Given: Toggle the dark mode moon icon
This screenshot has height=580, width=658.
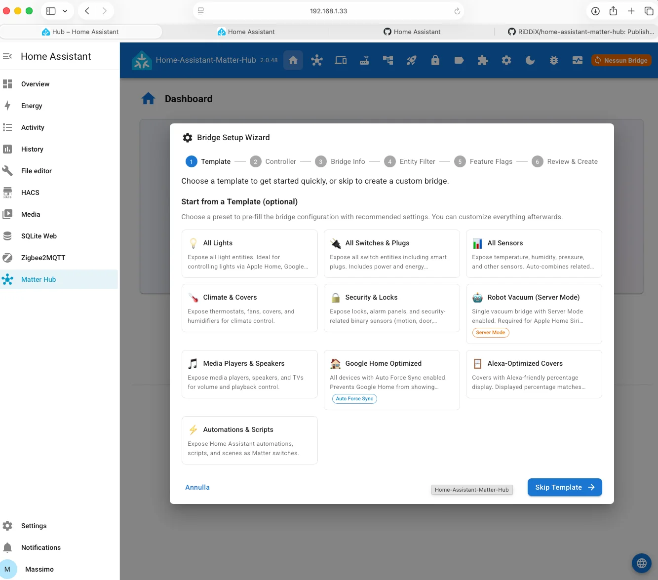Looking at the screenshot, I should click(530, 60).
